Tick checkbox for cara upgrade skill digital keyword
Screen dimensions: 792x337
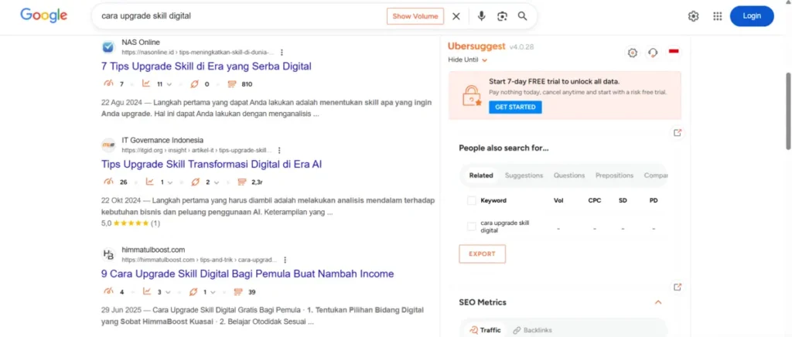471,226
